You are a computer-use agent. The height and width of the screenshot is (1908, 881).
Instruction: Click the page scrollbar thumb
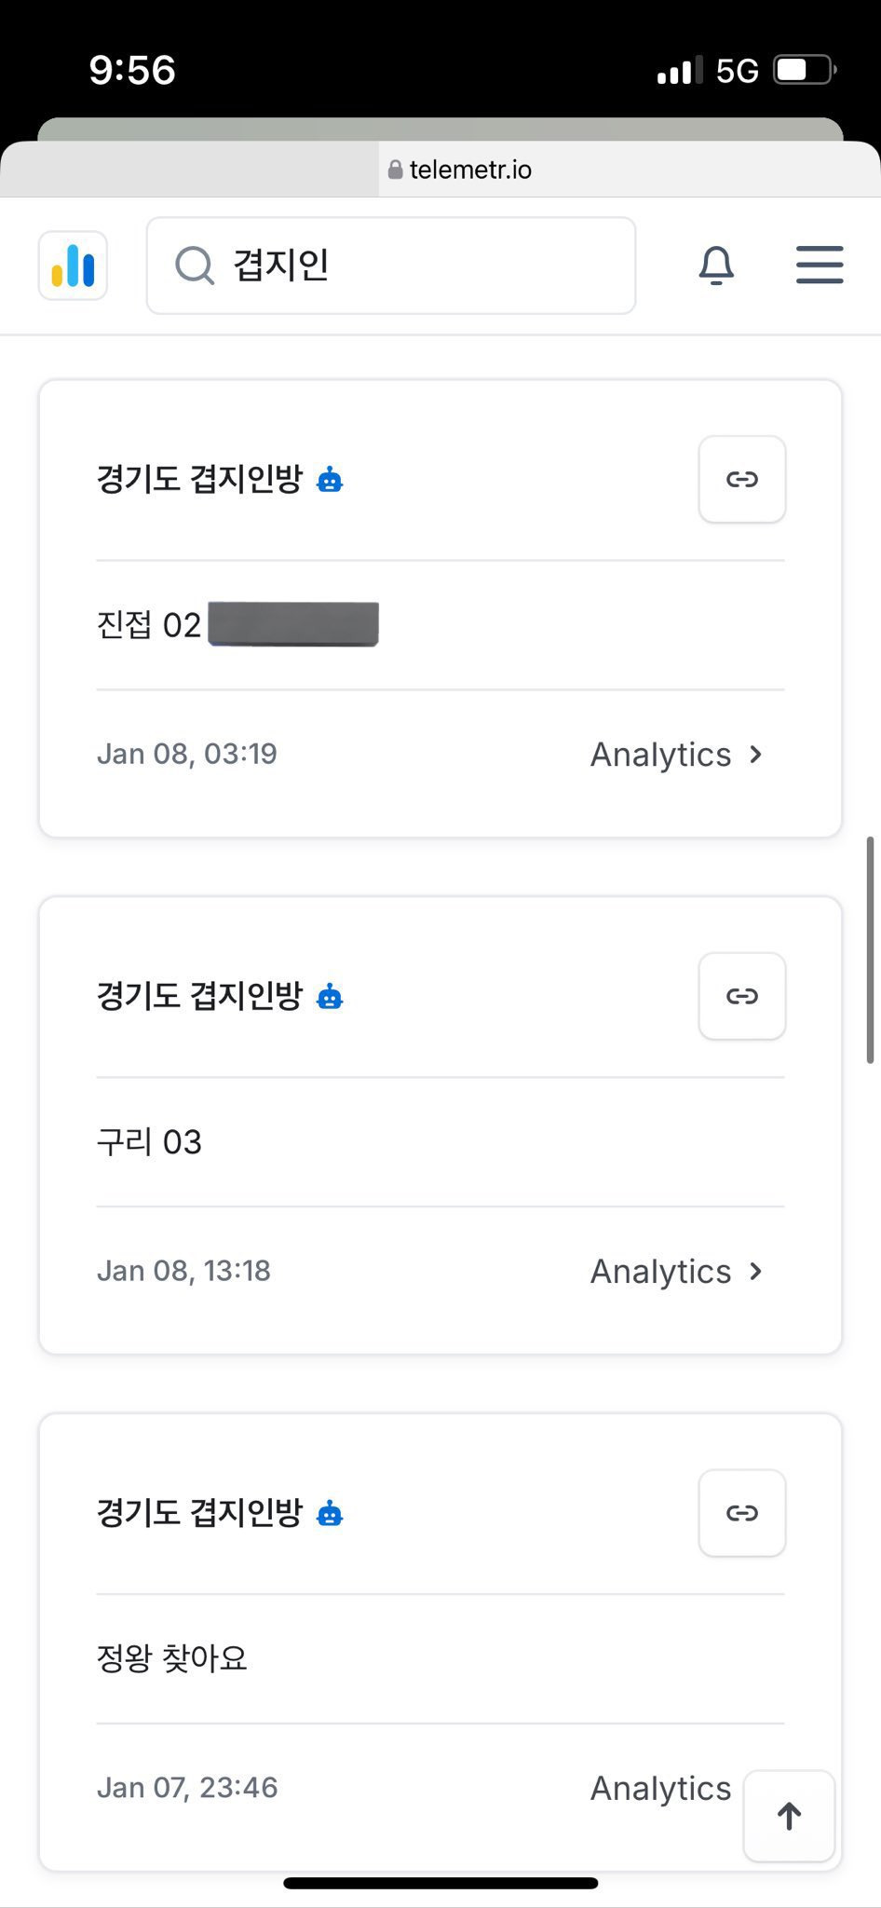click(x=870, y=949)
